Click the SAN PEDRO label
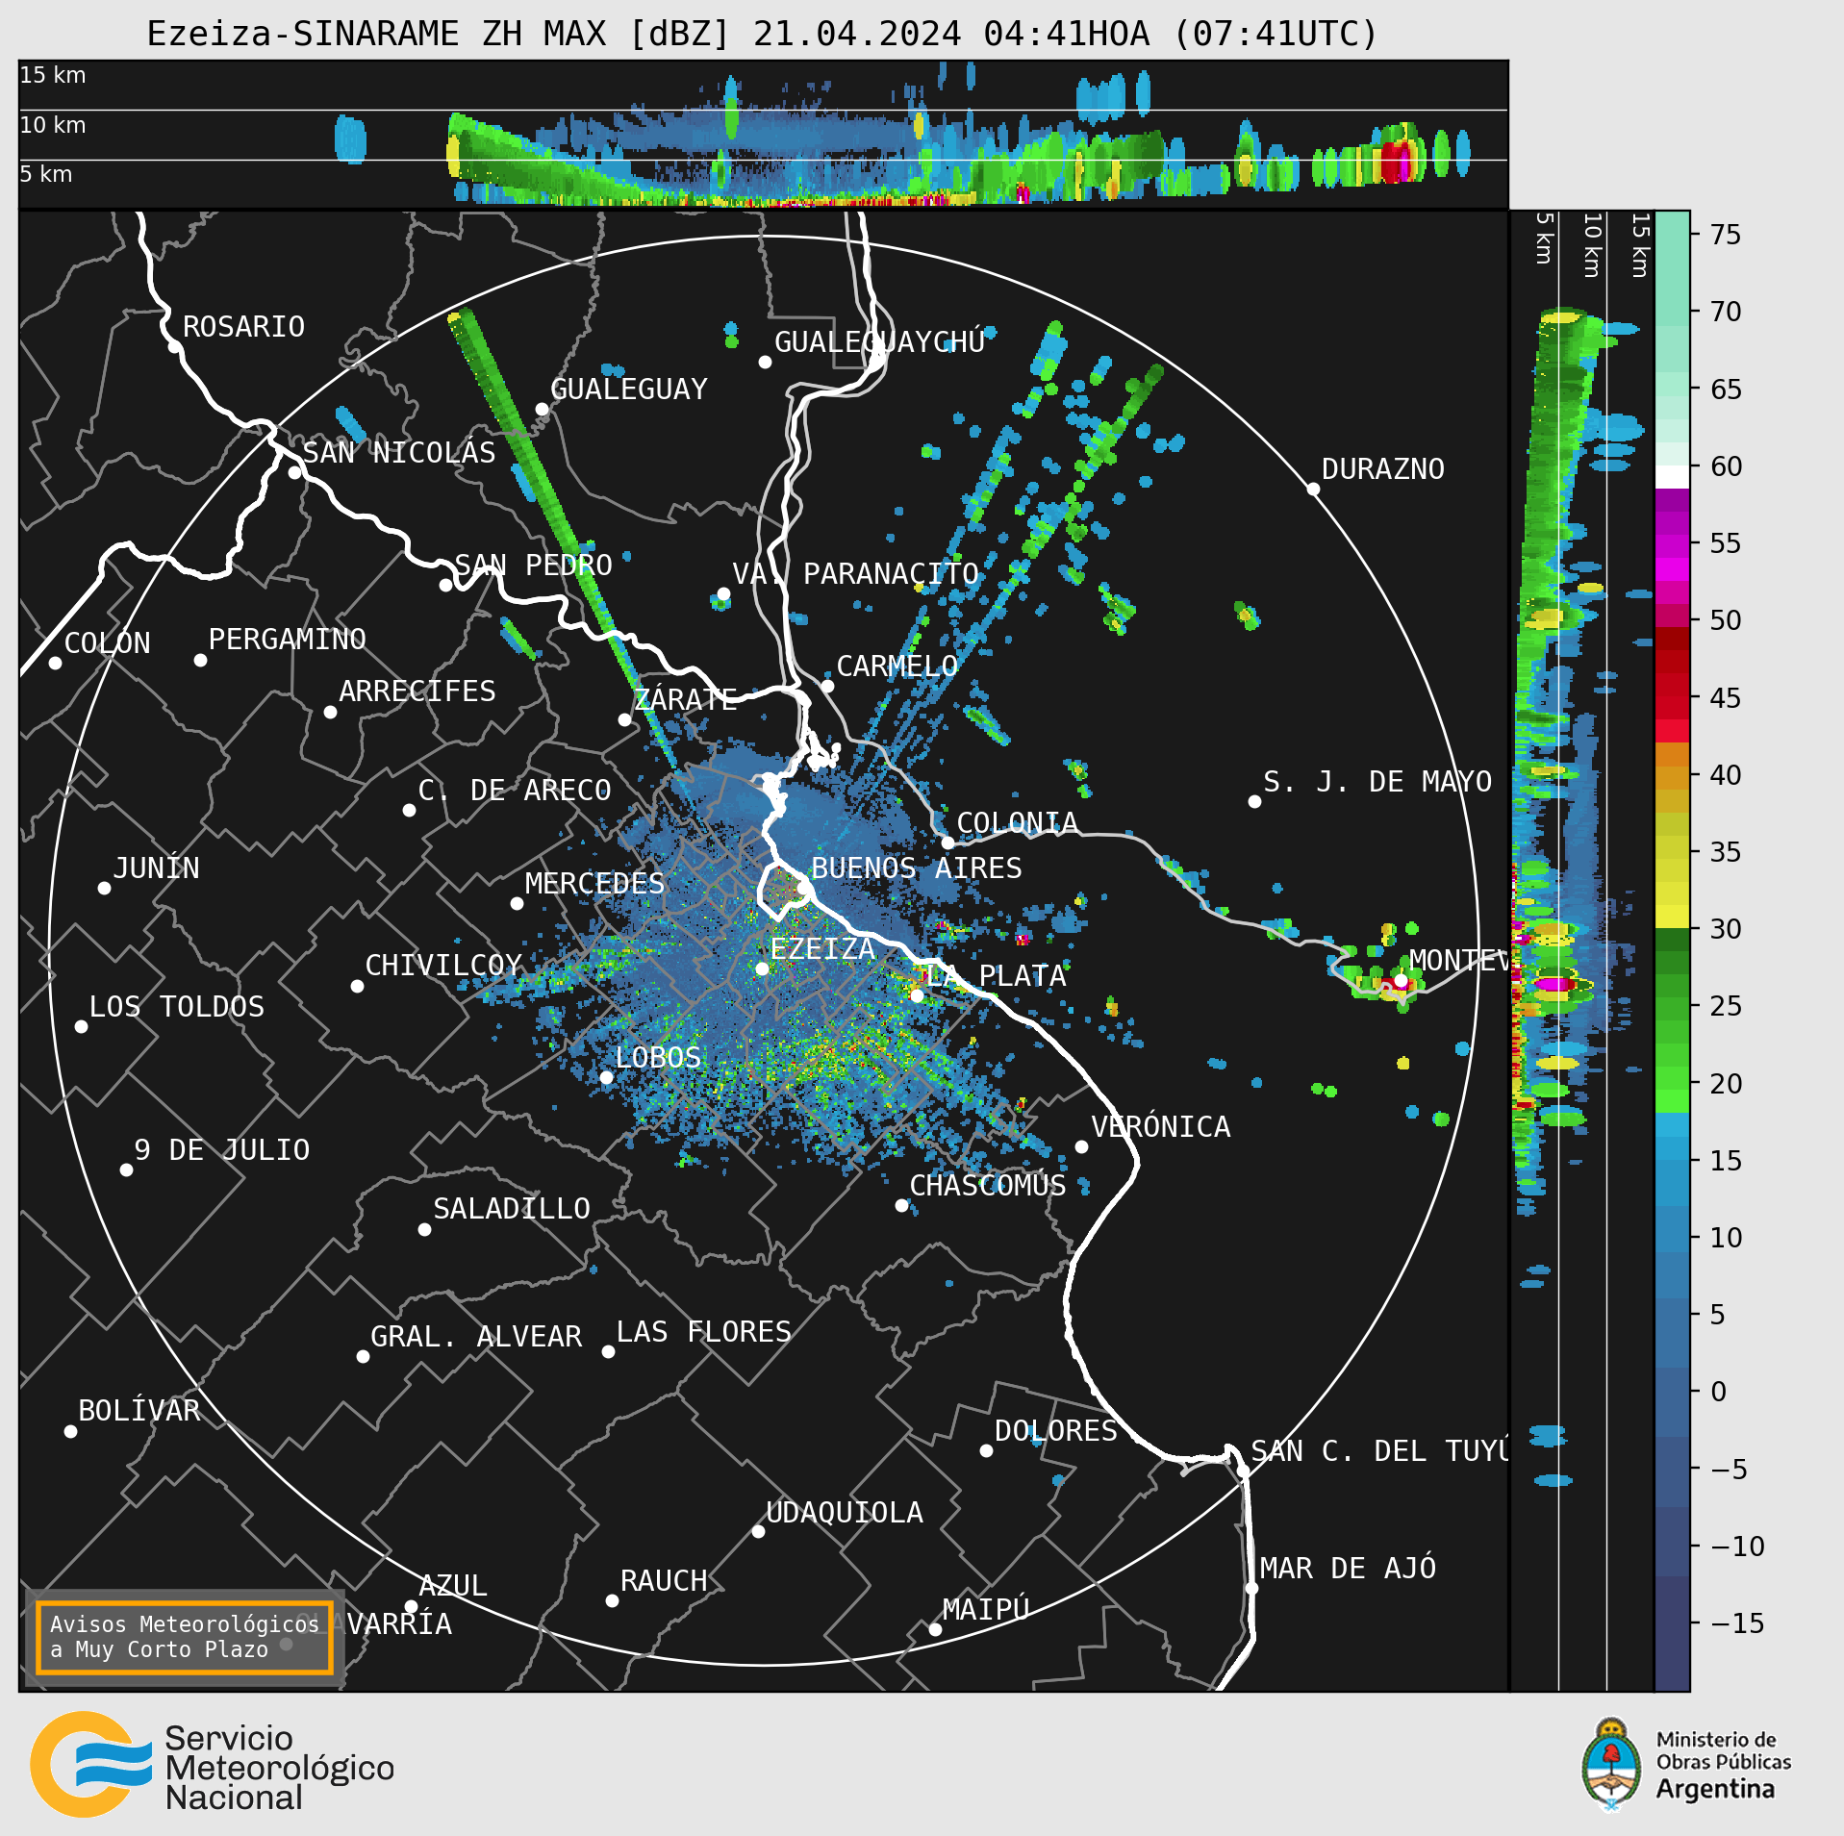Screen dimensions: 1844x1836 tap(533, 565)
